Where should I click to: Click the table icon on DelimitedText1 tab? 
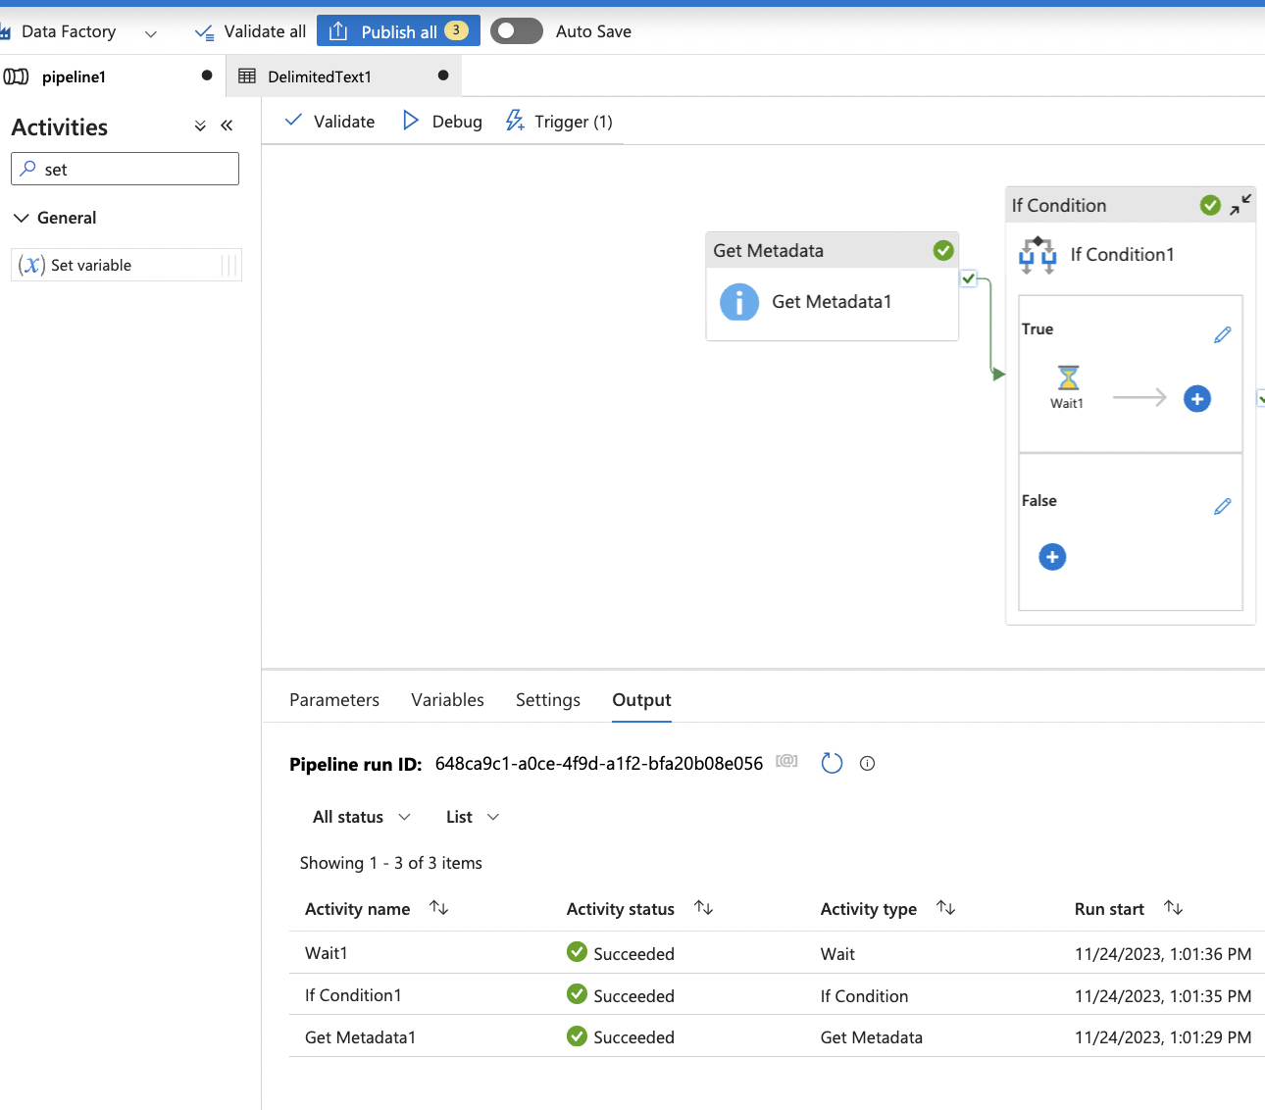(x=247, y=76)
